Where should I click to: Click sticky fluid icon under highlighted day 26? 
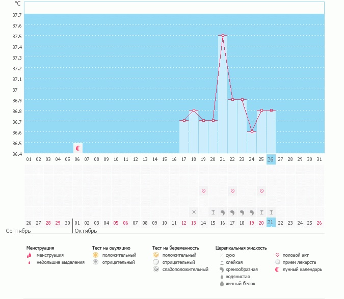[271, 212]
